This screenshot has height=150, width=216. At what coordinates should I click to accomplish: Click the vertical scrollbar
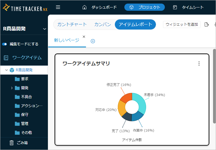point(214,86)
